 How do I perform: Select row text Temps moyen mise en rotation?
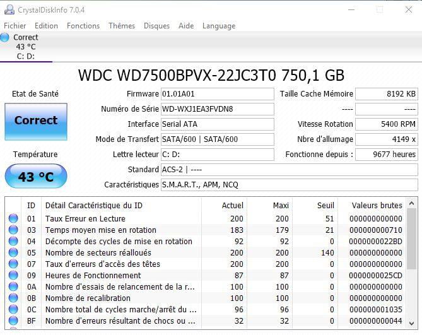click(101, 230)
